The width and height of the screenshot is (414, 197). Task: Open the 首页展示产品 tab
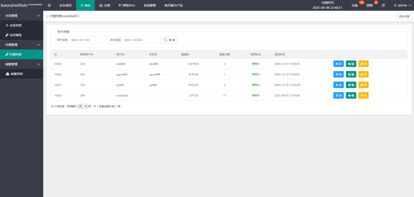173,5
